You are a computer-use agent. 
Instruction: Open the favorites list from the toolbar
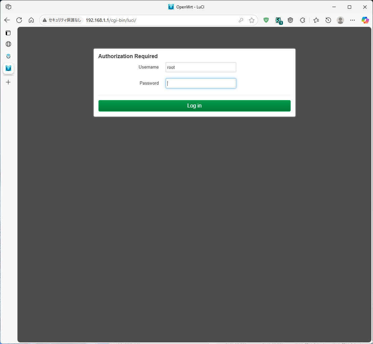pyautogui.click(x=316, y=20)
